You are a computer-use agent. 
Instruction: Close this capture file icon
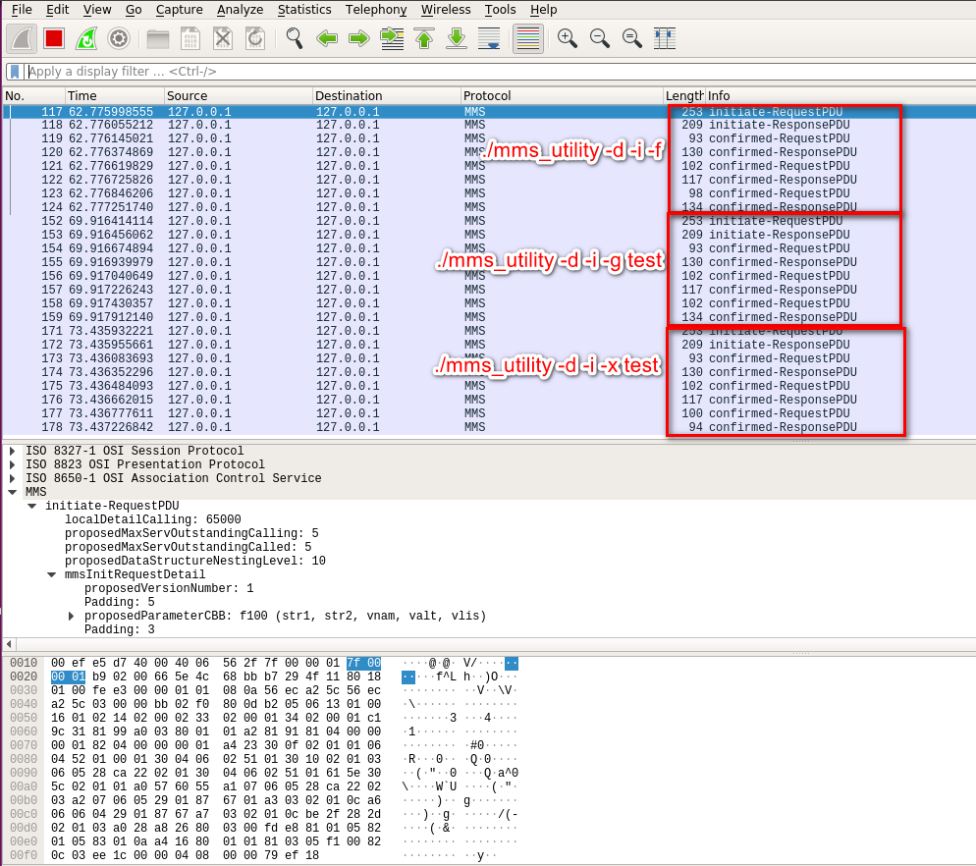[x=223, y=38]
